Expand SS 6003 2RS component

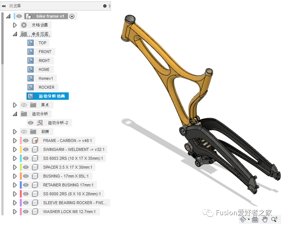click(x=15, y=158)
